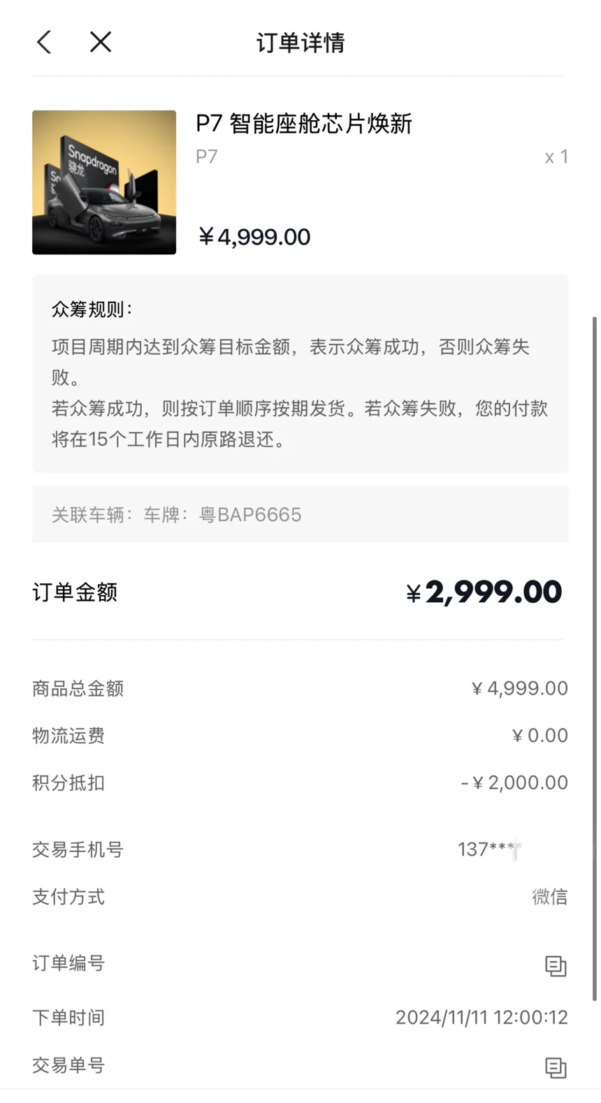Tap the 众筹规则 heading
The height and width of the screenshot is (1103, 601).
point(92,309)
